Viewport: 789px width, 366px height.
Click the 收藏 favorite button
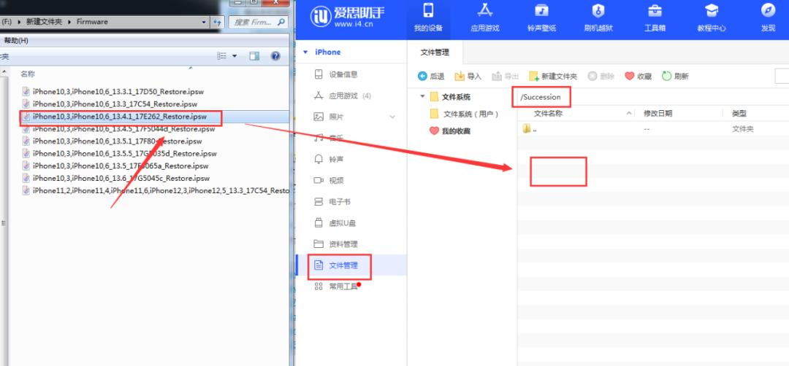(638, 77)
